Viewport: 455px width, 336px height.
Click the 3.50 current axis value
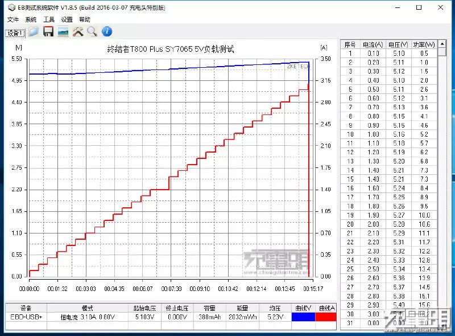[x=325, y=59]
